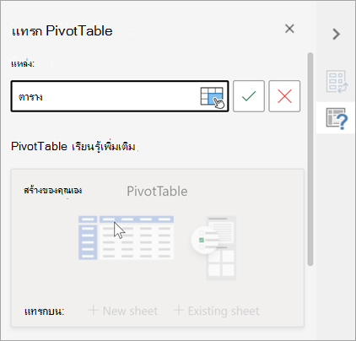Click the vertical scrollbar of the pane
The image size is (356, 341).
(x=310, y=159)
